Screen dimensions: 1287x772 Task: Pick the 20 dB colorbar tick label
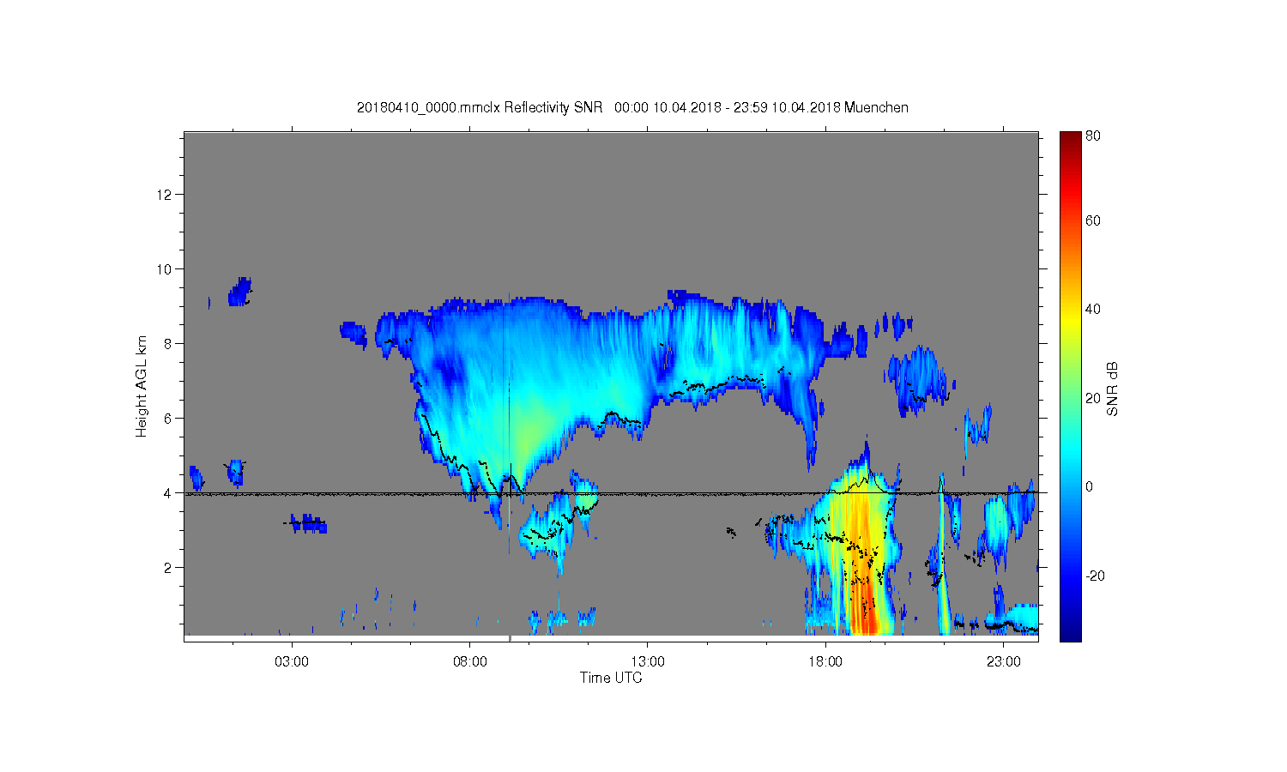click(1093, 398)
